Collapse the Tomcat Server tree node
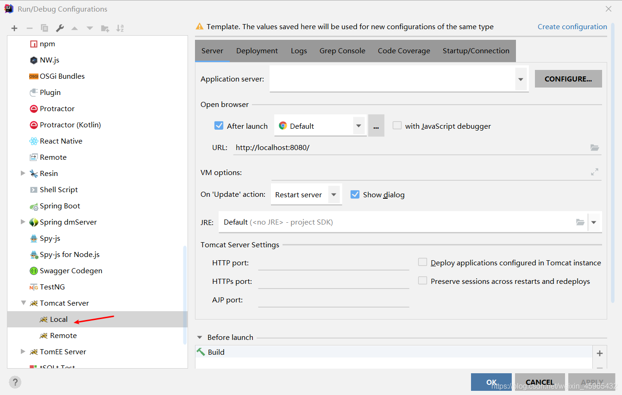The width and height of the screenshot is (622, 395). pos(23,303)
